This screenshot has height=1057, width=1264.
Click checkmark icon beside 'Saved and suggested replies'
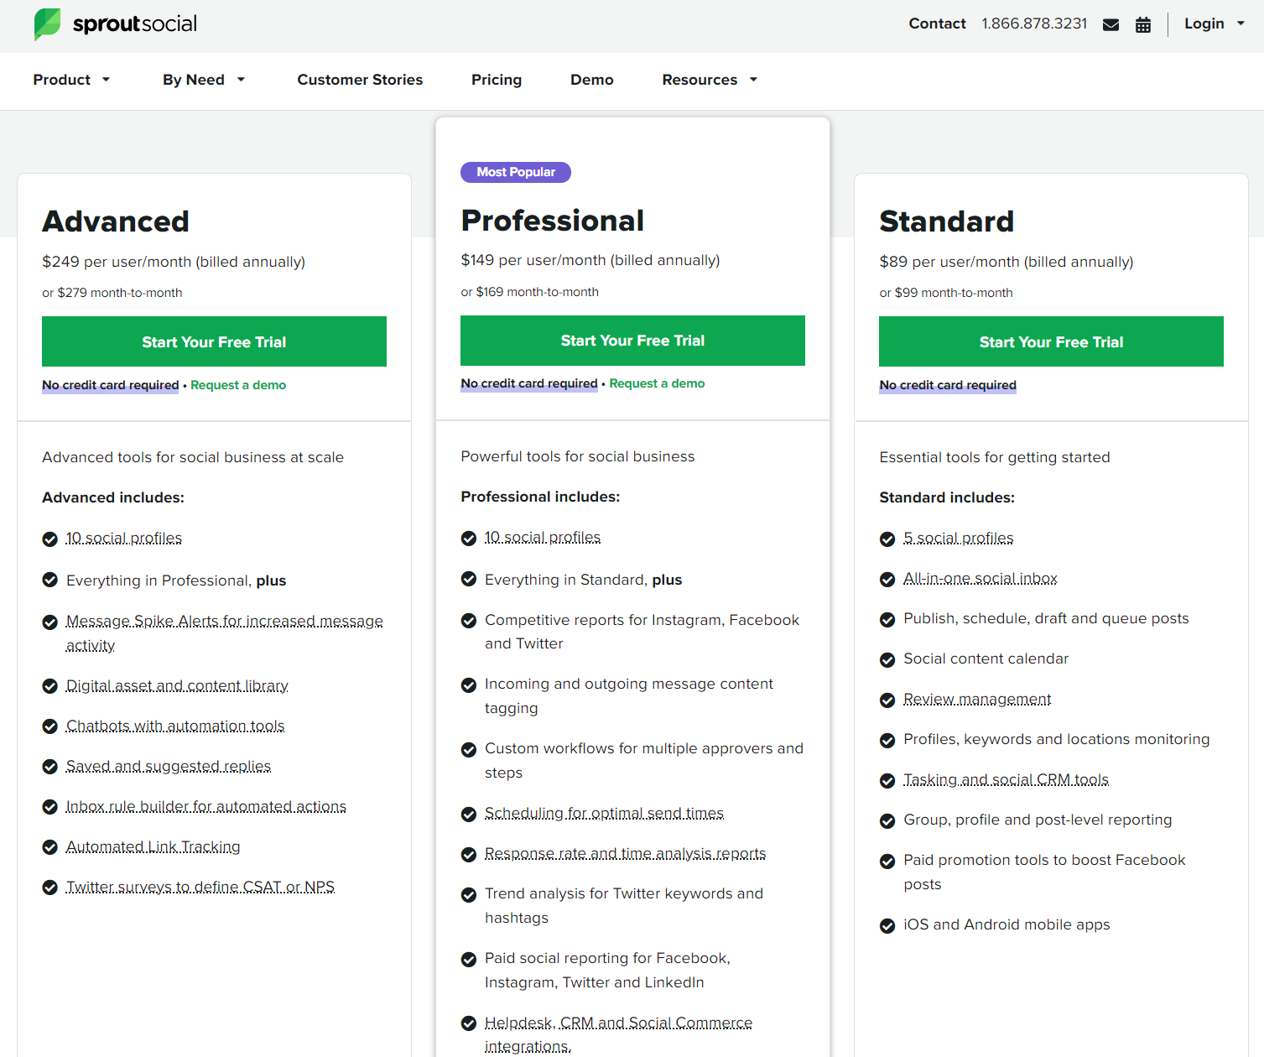click(x=50, y=767)
